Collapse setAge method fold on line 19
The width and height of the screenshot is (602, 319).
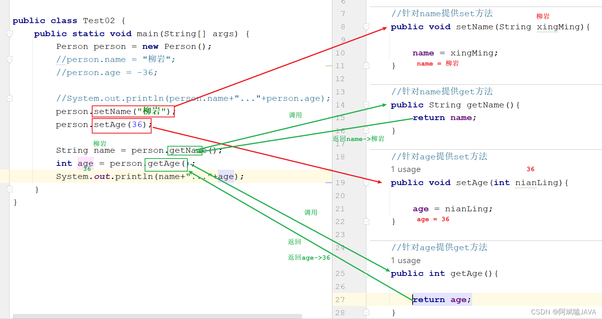(366, 183)
